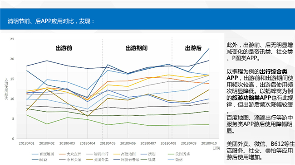Click the 微信 legend entry

point(175,160)
